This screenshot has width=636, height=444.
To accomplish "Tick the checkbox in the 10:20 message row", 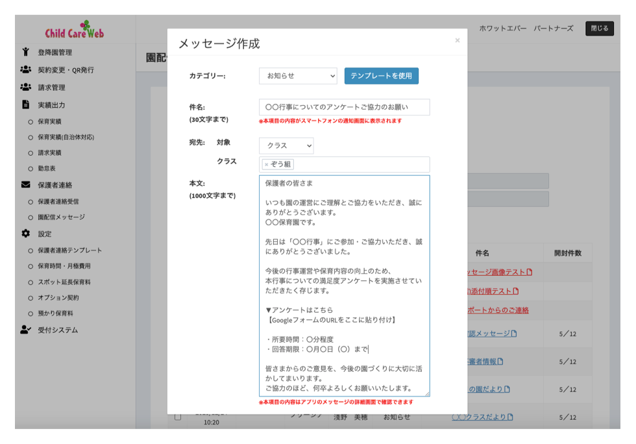I will click(178, 417).
